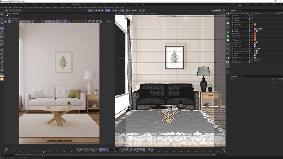Click the current frame number field

pyautogui.click(x=114, y=149)
